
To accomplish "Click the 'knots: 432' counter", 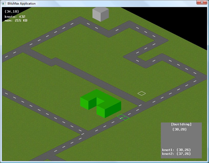I will pos(15,17).
